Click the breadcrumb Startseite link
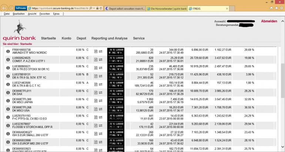 (x=26, y=44)
